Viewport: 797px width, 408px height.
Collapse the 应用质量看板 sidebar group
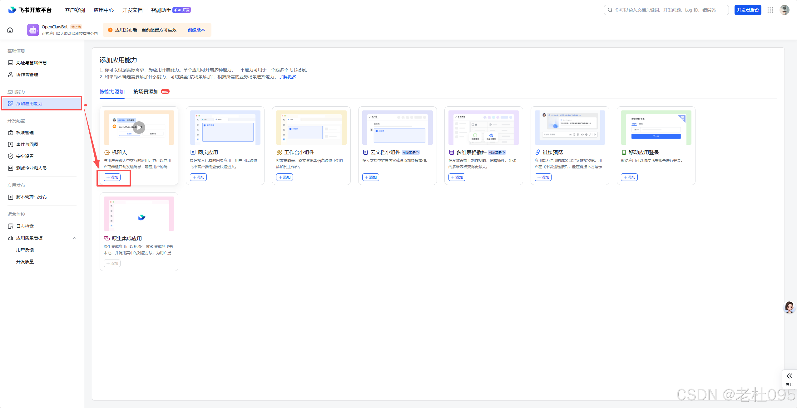tap(75, 238)
